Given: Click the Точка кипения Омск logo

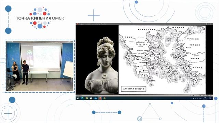Looking at the screenshot, I should [40, 18].
